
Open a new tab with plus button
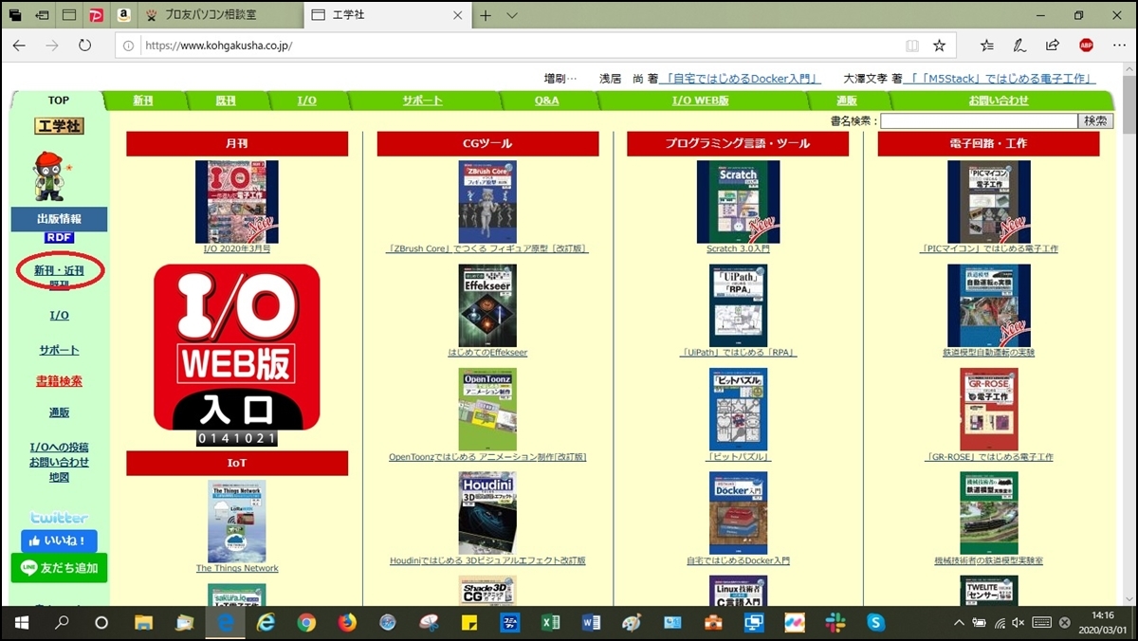pos(486,15)
